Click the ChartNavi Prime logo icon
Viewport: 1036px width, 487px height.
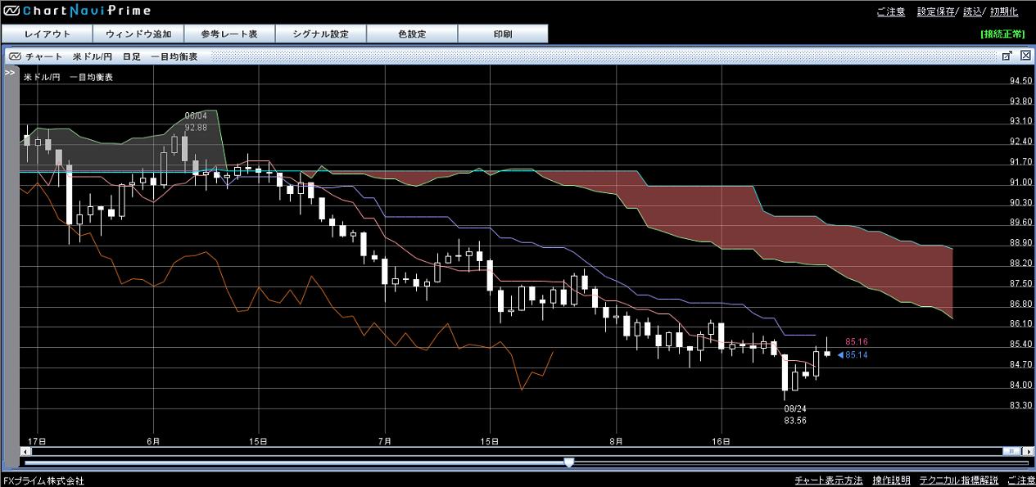(11, 11)
